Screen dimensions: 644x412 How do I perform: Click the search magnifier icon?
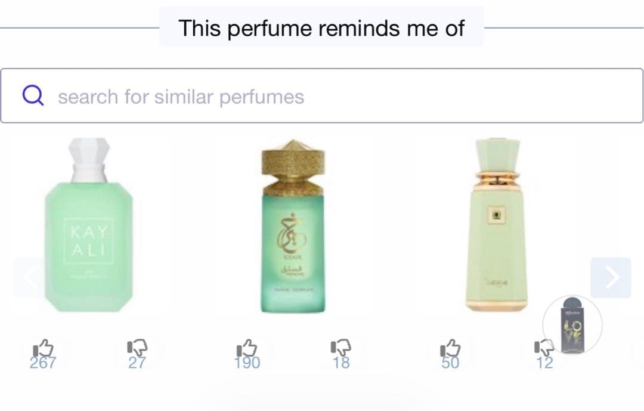click(x=33, y=95)
